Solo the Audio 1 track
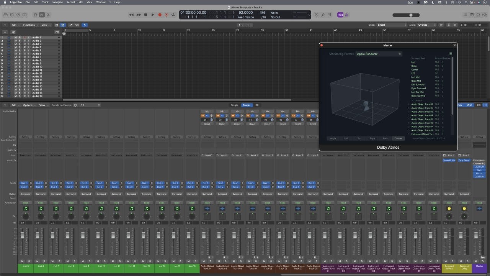The height and width of the screenshot is (276, 490). coord(20,37)
